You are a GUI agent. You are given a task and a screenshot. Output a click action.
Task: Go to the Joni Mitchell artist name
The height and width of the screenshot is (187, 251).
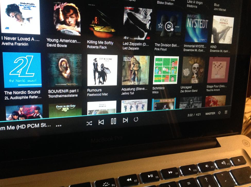pyautogui.click(x=220, y=10)
